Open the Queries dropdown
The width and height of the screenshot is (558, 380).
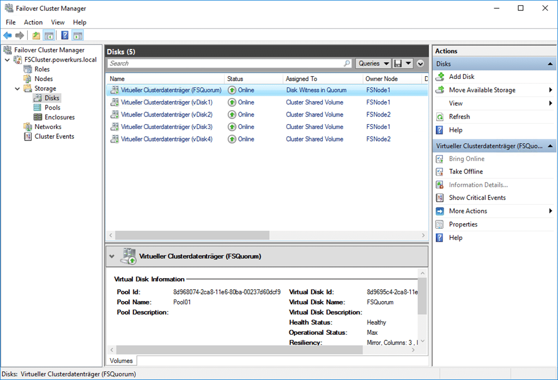373,63
